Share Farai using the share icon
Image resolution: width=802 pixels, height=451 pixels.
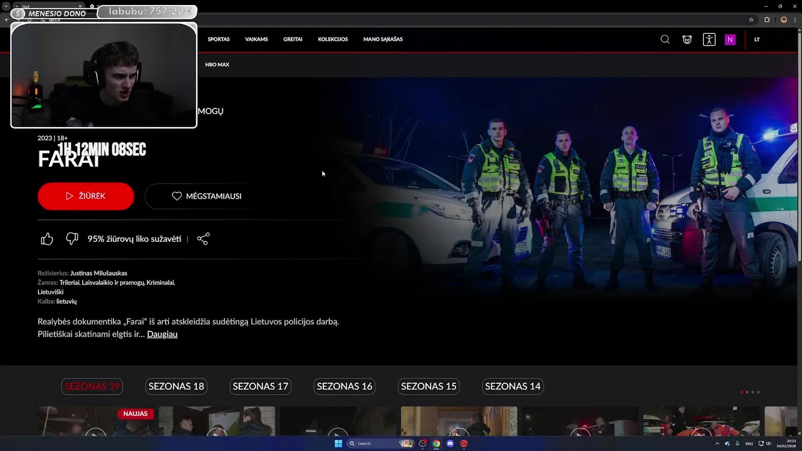(203, 239)
